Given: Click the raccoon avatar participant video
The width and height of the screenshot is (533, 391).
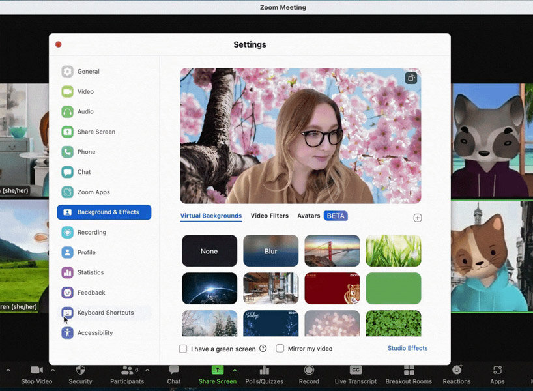Looking at the screenshot, I should pos(491,140).
